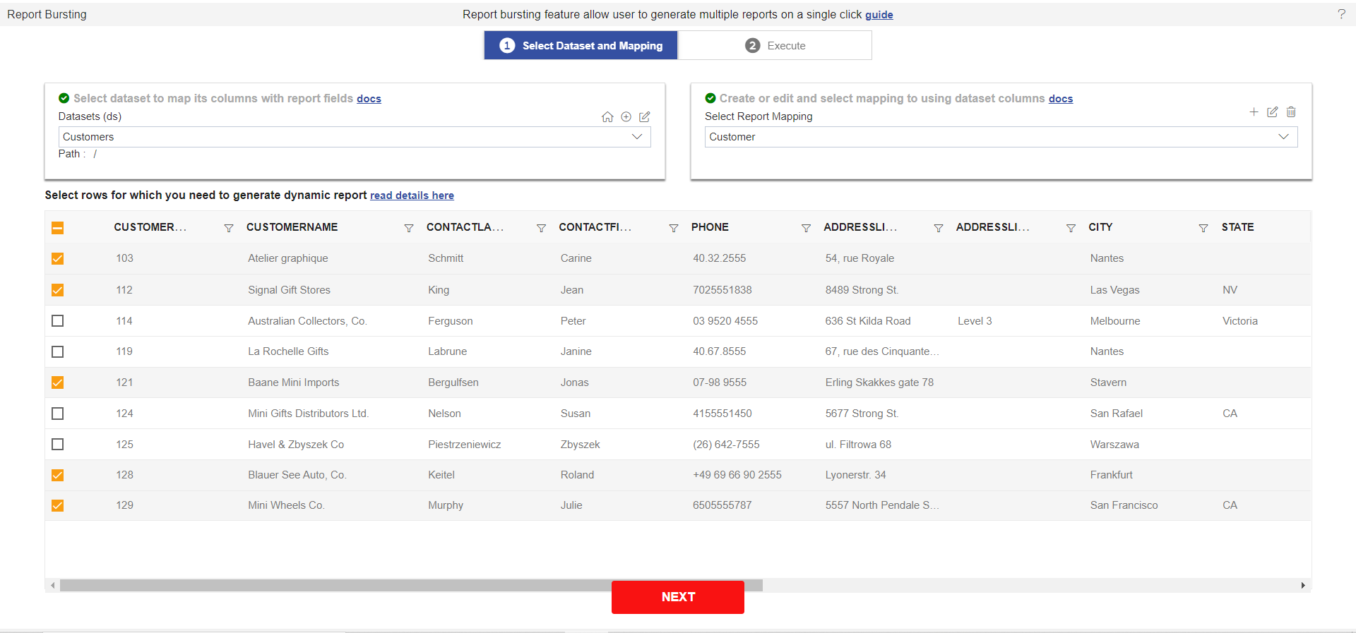
Task: Uncheck row 121 Baane Mini Imports
Action: point(58,382)
